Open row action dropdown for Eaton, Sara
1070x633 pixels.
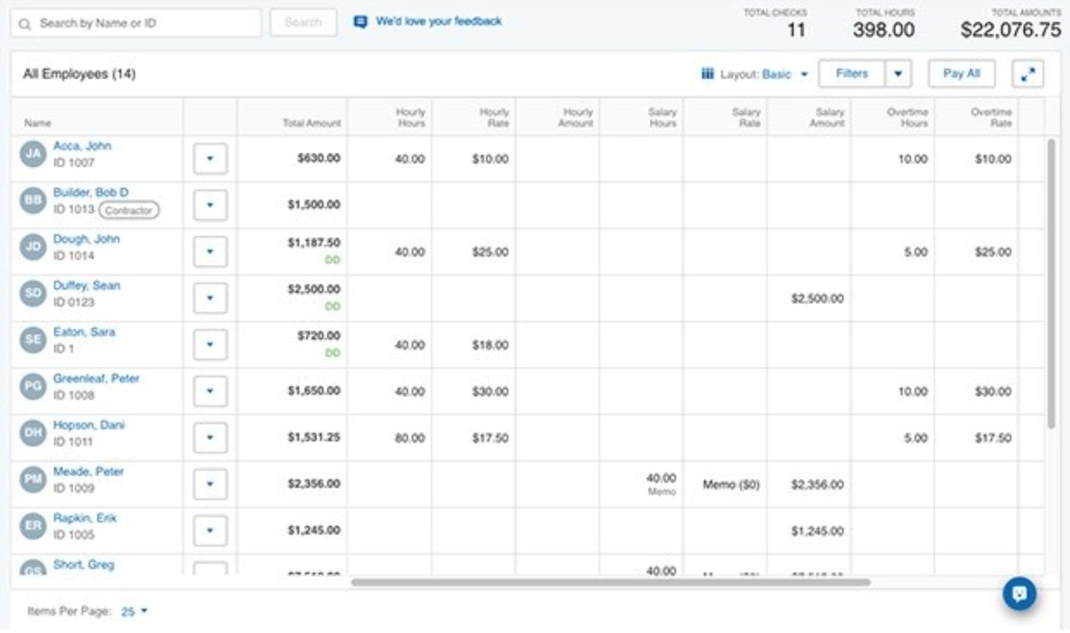210,344
